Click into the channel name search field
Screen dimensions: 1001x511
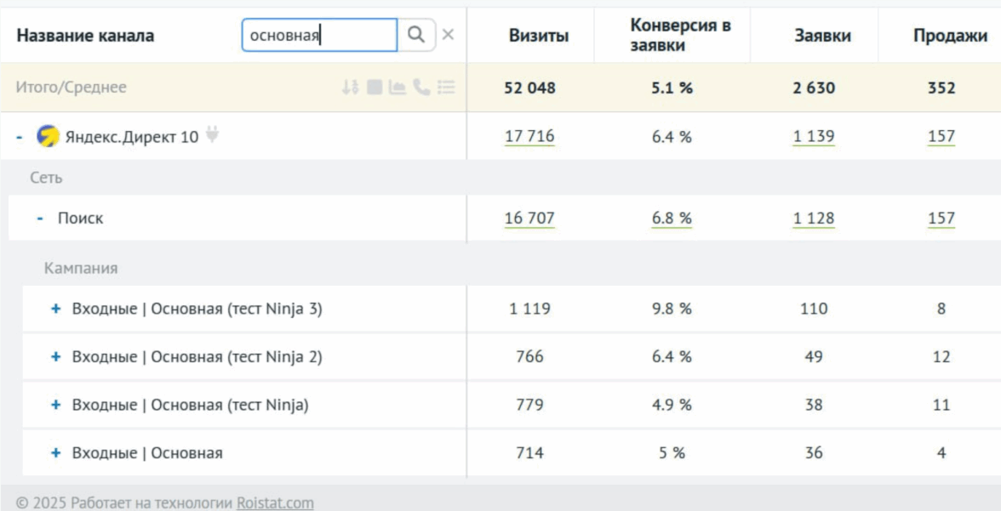pyautogui.click(x=319, y=36)
